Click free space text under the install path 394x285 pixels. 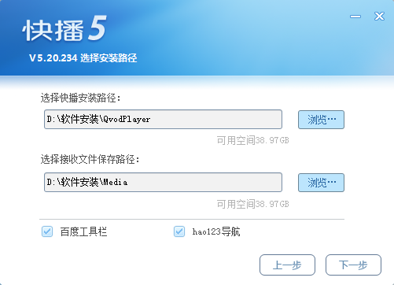point(253,140)
